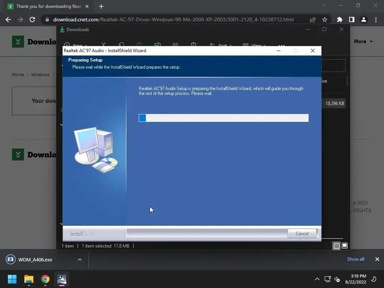The height and width of the screenshot is (288, 384).
Task: Click the cnet Download logo at top
Action: tap(34, 41)
